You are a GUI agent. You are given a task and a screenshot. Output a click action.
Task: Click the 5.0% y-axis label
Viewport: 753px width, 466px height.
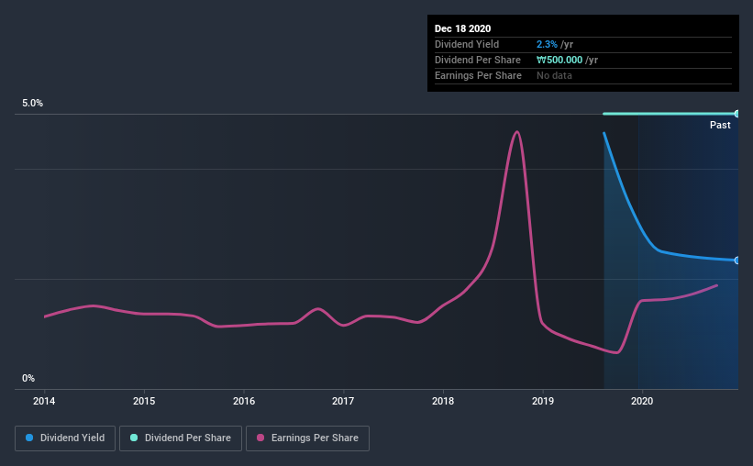pyautogui.click(x=32, y=104)
